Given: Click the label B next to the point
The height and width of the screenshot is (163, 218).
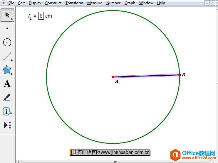Looking at the screenshot, I should coord(183,75).
